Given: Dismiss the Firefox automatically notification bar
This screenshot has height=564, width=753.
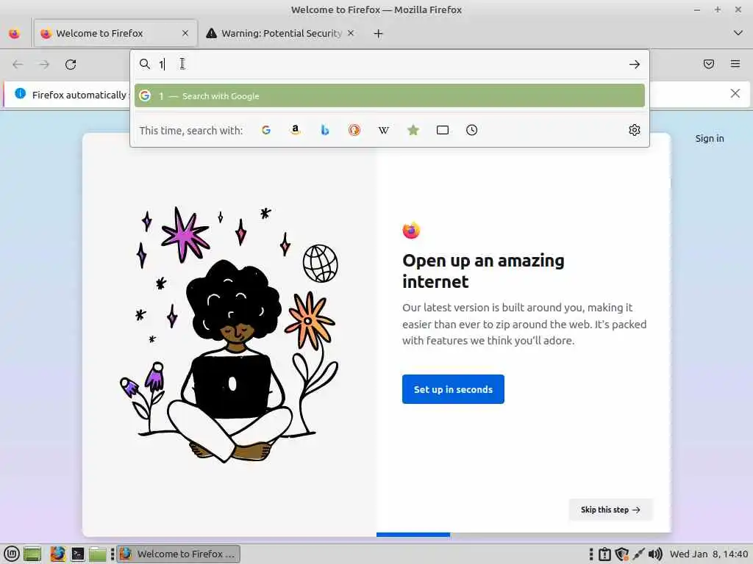Looking at the screenshot, I should (x=735, y=93).
